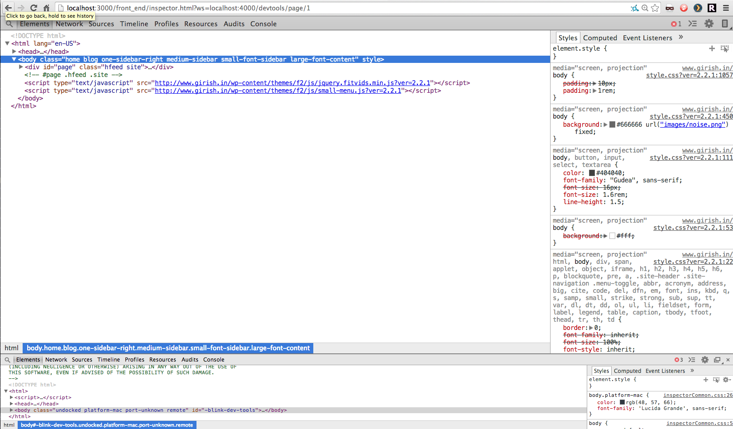This screenshot has height=429, width=733.
Task: Collapse the selected body.home node
Action: [14, 59]
